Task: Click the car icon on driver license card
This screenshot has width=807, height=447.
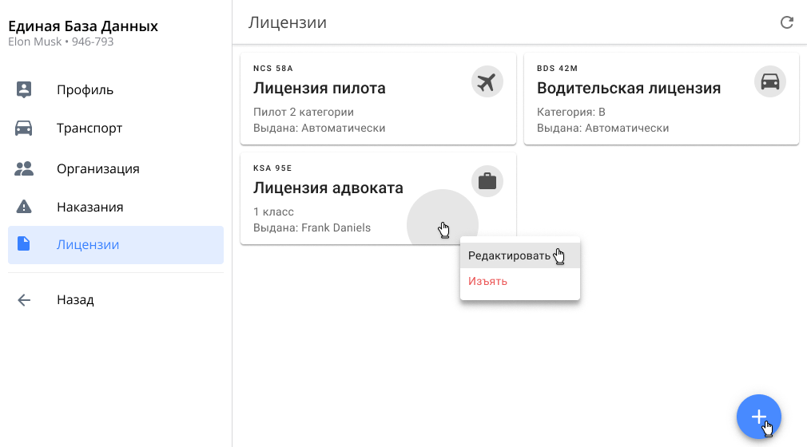Action: 769,81
